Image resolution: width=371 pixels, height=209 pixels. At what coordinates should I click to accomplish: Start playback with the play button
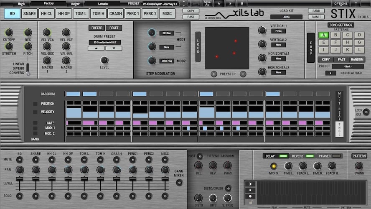click(x=250, y=184)
